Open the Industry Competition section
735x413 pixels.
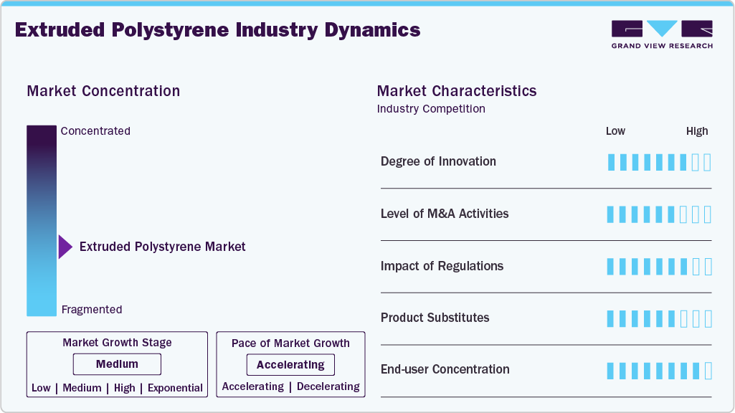pyautogui.click(x=431, y=108)
